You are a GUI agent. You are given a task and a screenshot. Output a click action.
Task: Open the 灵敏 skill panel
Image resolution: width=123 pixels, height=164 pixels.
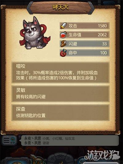tap(61, 94)
